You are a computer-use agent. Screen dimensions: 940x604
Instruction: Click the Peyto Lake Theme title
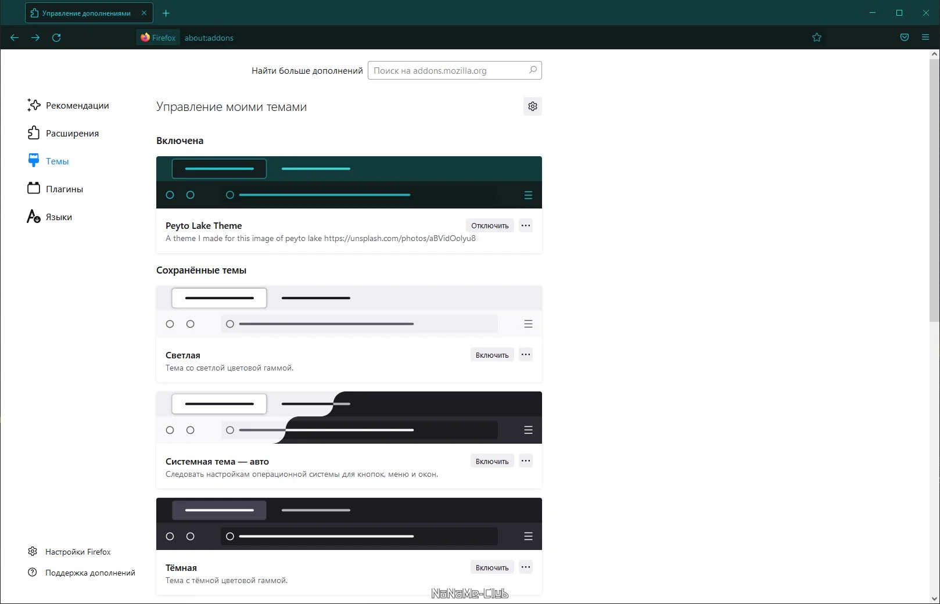(x=203, y=225)
